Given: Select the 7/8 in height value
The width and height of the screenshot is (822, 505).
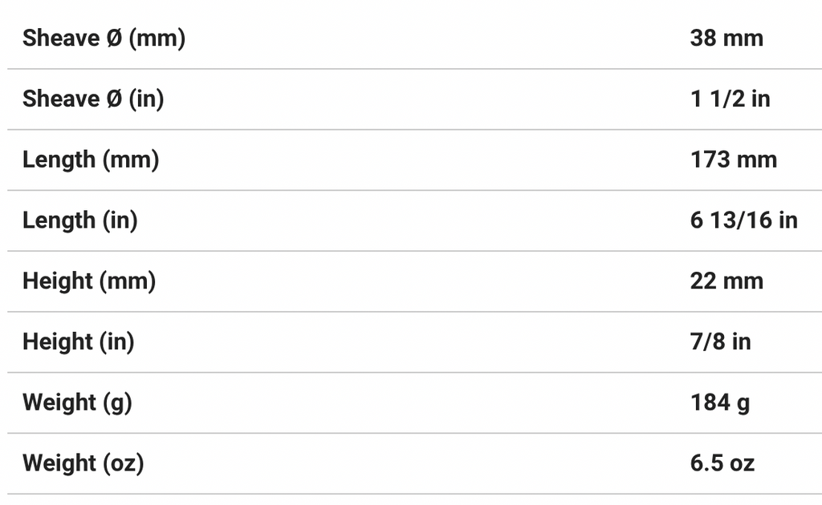Looking at the screenshot, I should point(720,342).
